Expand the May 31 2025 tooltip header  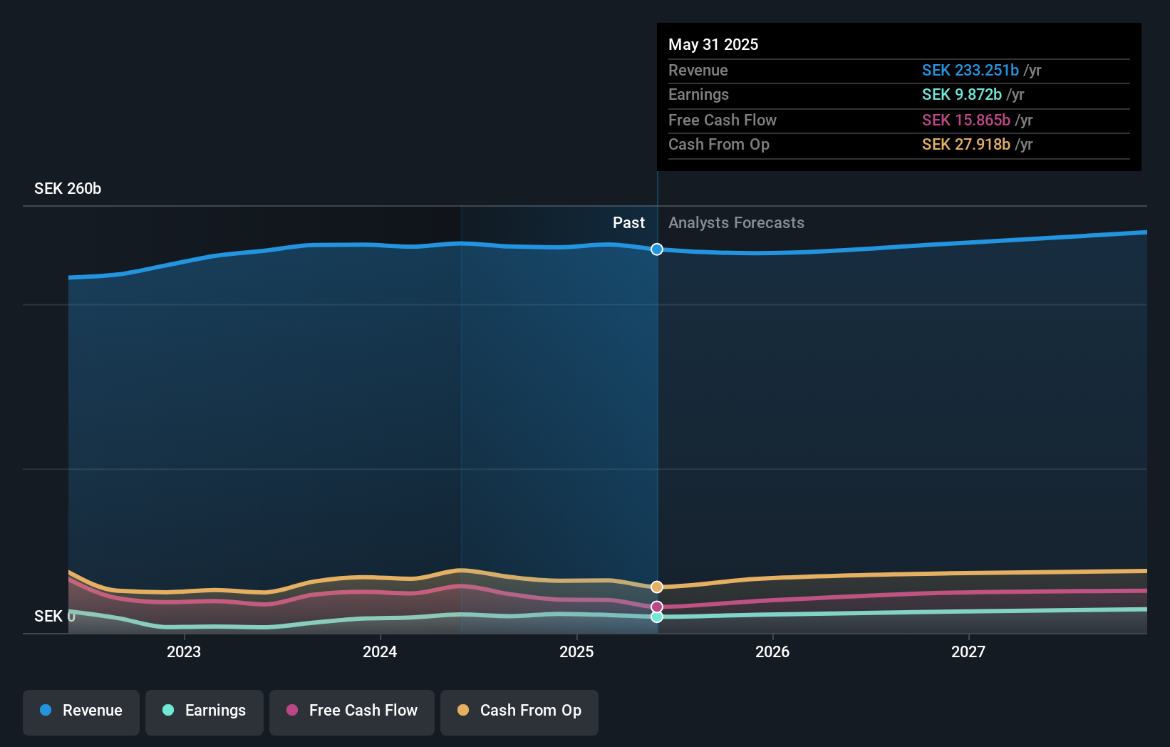[713, 44]
